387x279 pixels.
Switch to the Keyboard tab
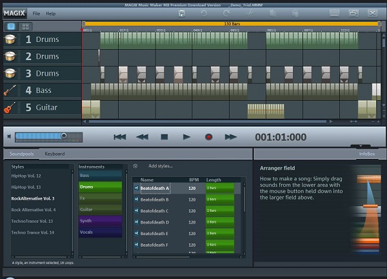pos(54,154)
